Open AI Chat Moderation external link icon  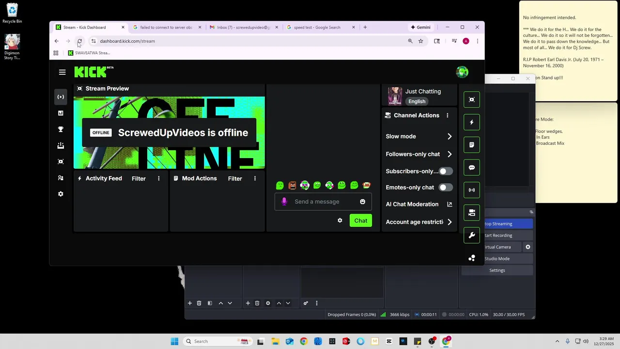[x=449, y=204]
